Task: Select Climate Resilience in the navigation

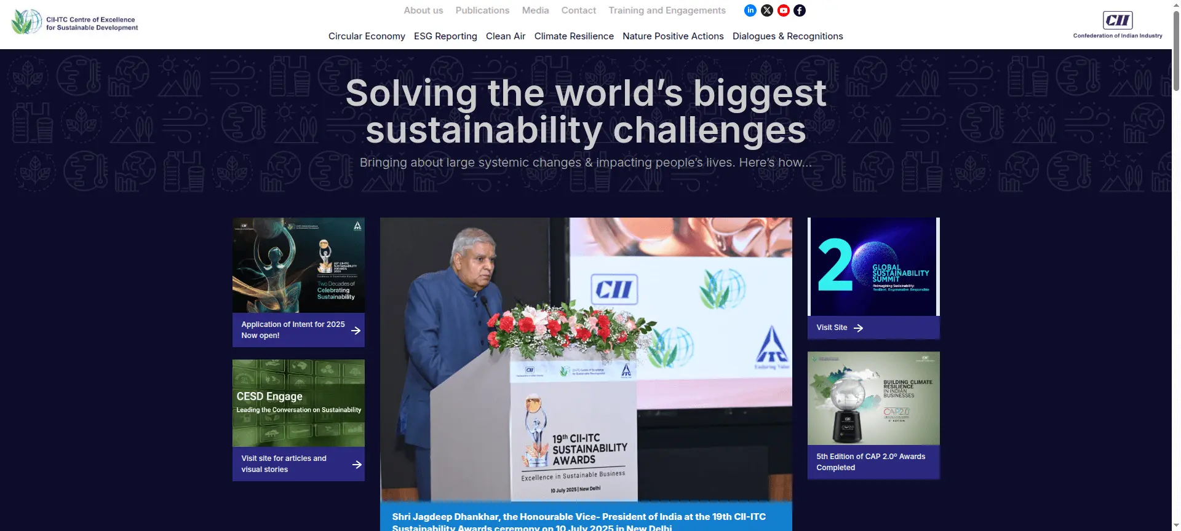Action: 574,36
